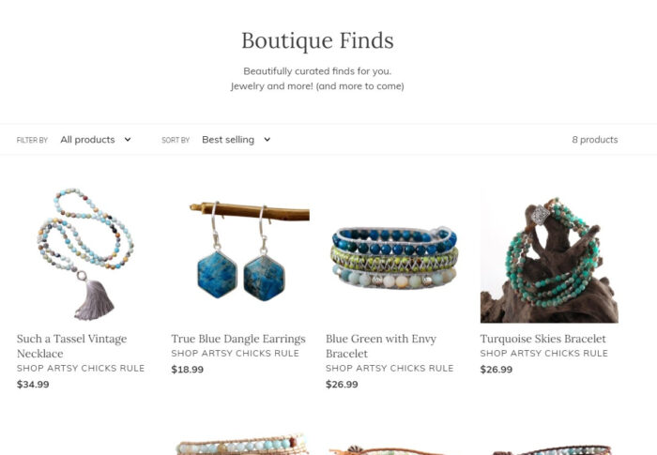Click the $34.99 necklace price
This screenshot has width=657, height=455.
pos(33,385)
